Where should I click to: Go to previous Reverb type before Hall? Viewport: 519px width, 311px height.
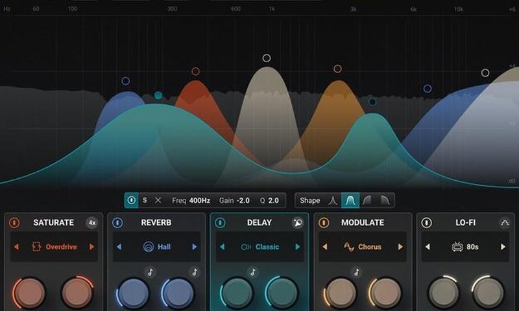(119, 247)
